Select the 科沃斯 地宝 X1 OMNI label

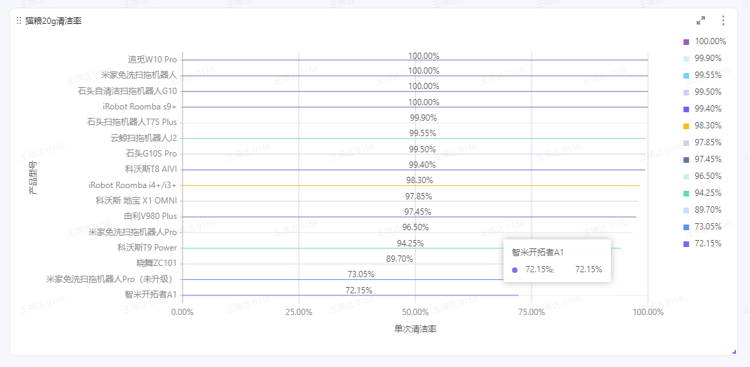[136, 201]
